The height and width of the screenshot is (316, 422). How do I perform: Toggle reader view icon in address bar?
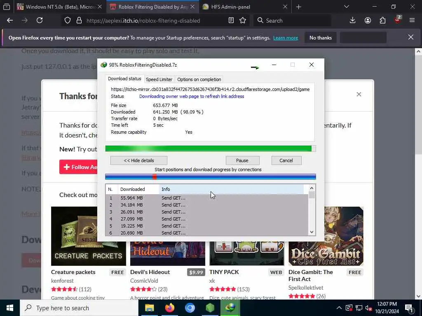click(231, 21)
